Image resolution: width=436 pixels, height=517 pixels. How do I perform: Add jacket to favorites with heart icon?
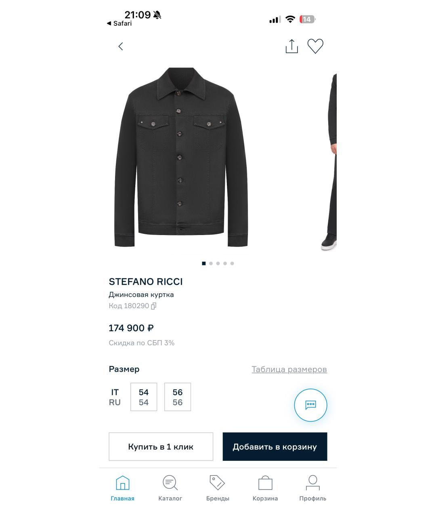pyautogui.click(x=315, y=46)
